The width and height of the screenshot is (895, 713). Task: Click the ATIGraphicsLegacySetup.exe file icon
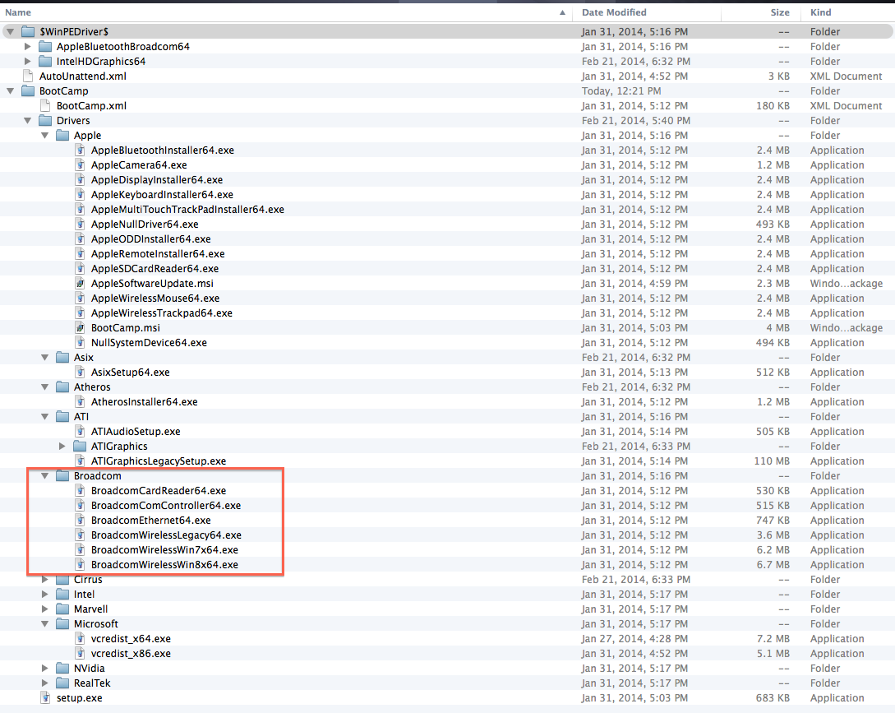81,461
